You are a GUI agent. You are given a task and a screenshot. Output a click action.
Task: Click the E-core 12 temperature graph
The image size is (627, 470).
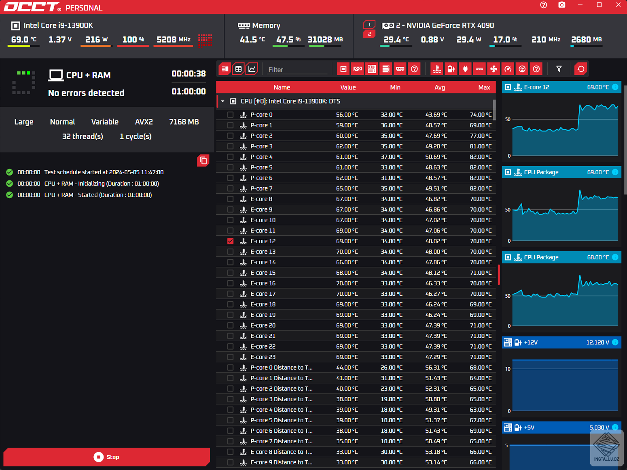[565, 129]
